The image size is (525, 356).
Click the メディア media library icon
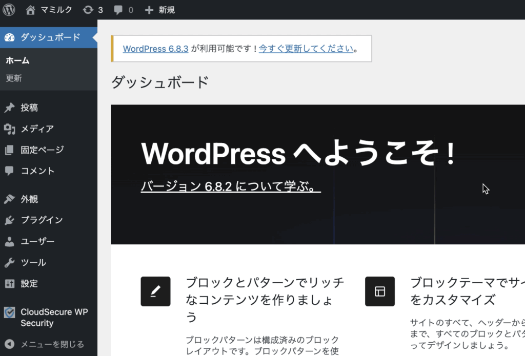9,129
